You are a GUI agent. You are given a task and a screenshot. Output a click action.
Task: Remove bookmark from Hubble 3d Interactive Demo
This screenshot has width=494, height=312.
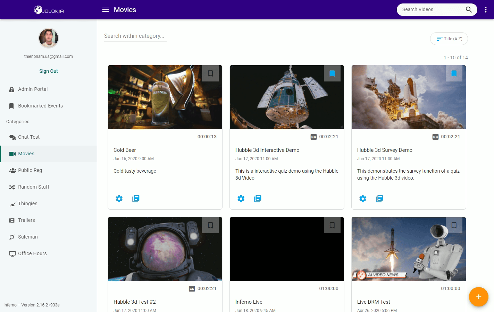(x=332, y=73)
